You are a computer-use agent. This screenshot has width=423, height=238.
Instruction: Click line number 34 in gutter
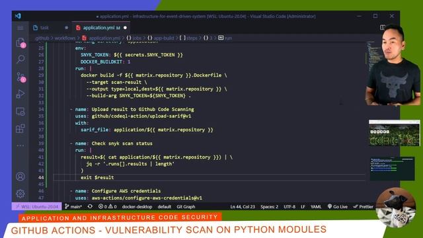41,109
